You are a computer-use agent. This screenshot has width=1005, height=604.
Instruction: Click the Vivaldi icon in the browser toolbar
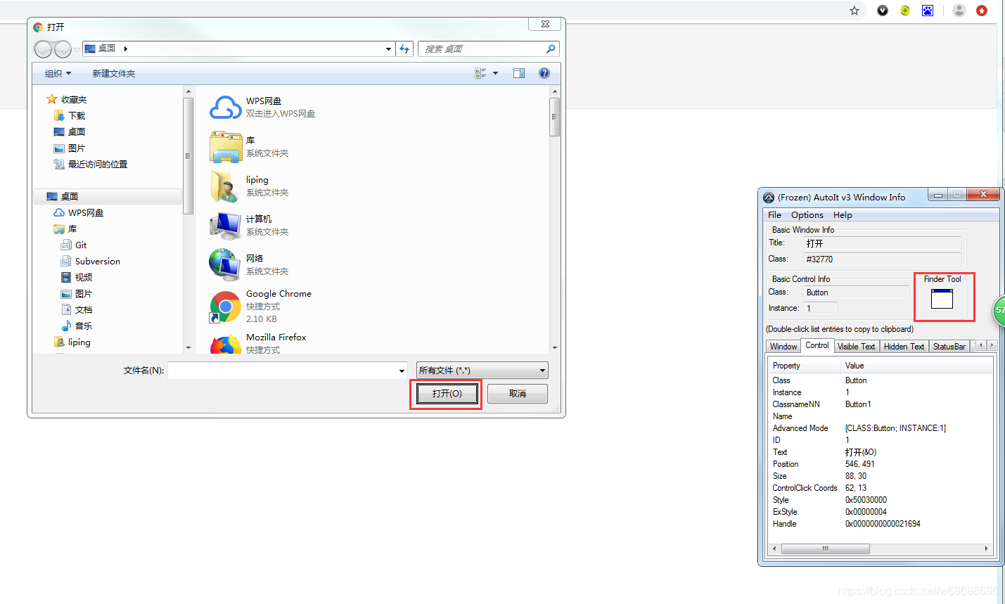pyautogui.click(x=882, y=10)
